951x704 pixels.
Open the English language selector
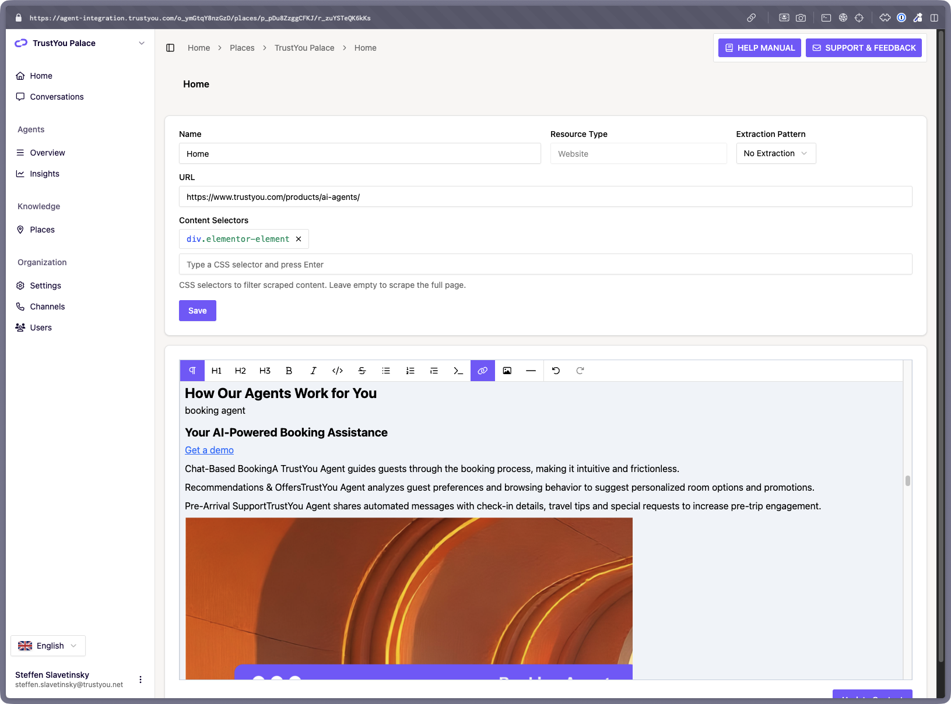(48, 646)
